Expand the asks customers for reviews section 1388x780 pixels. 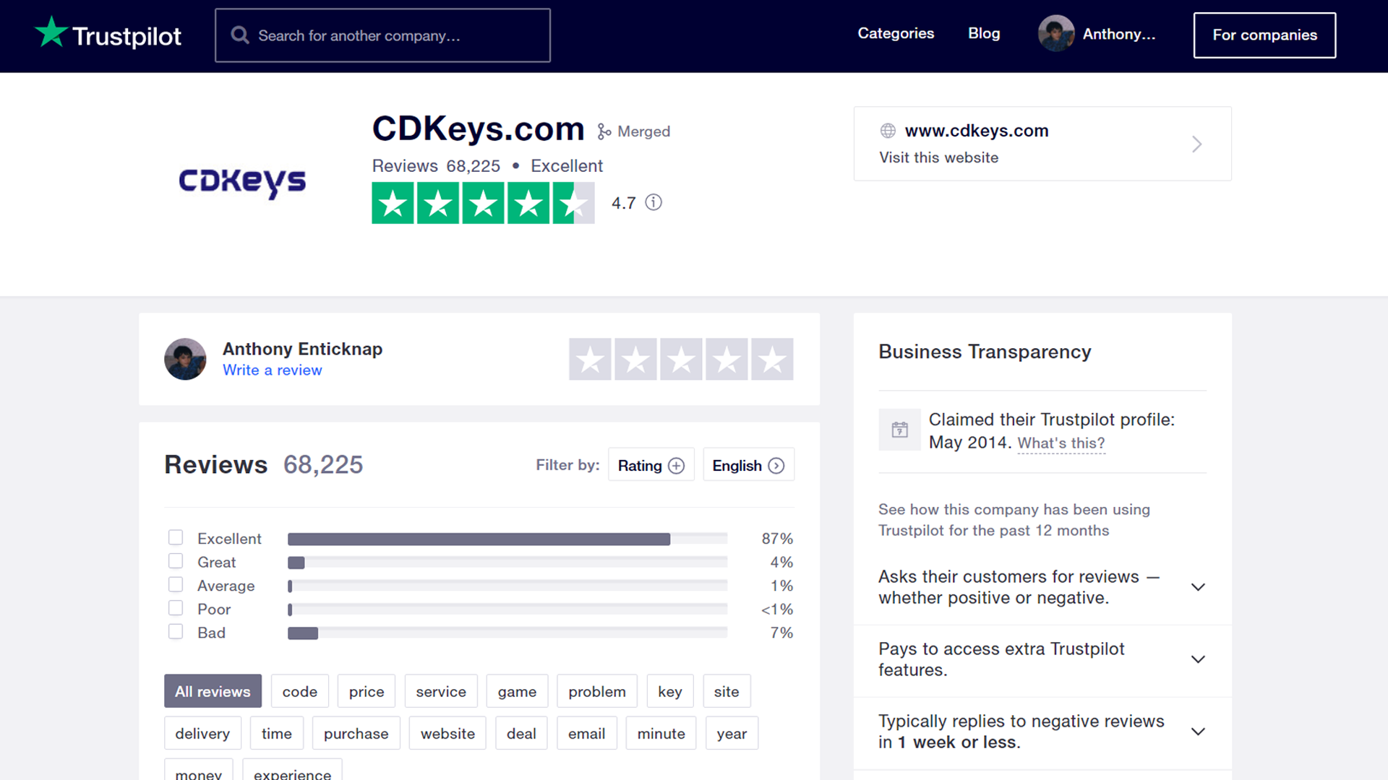(1199, 586)
